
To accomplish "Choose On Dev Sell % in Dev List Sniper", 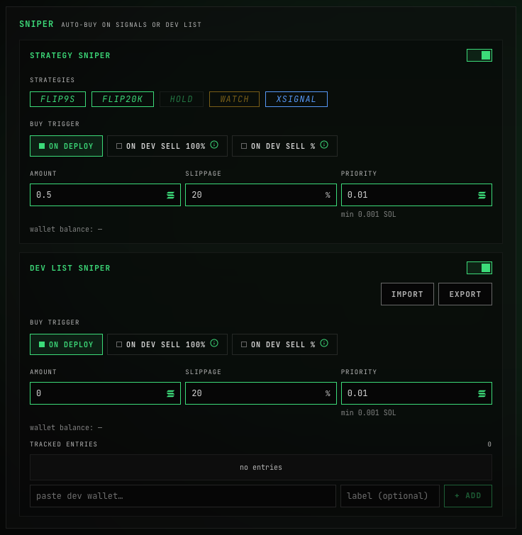I will point(284,344).
